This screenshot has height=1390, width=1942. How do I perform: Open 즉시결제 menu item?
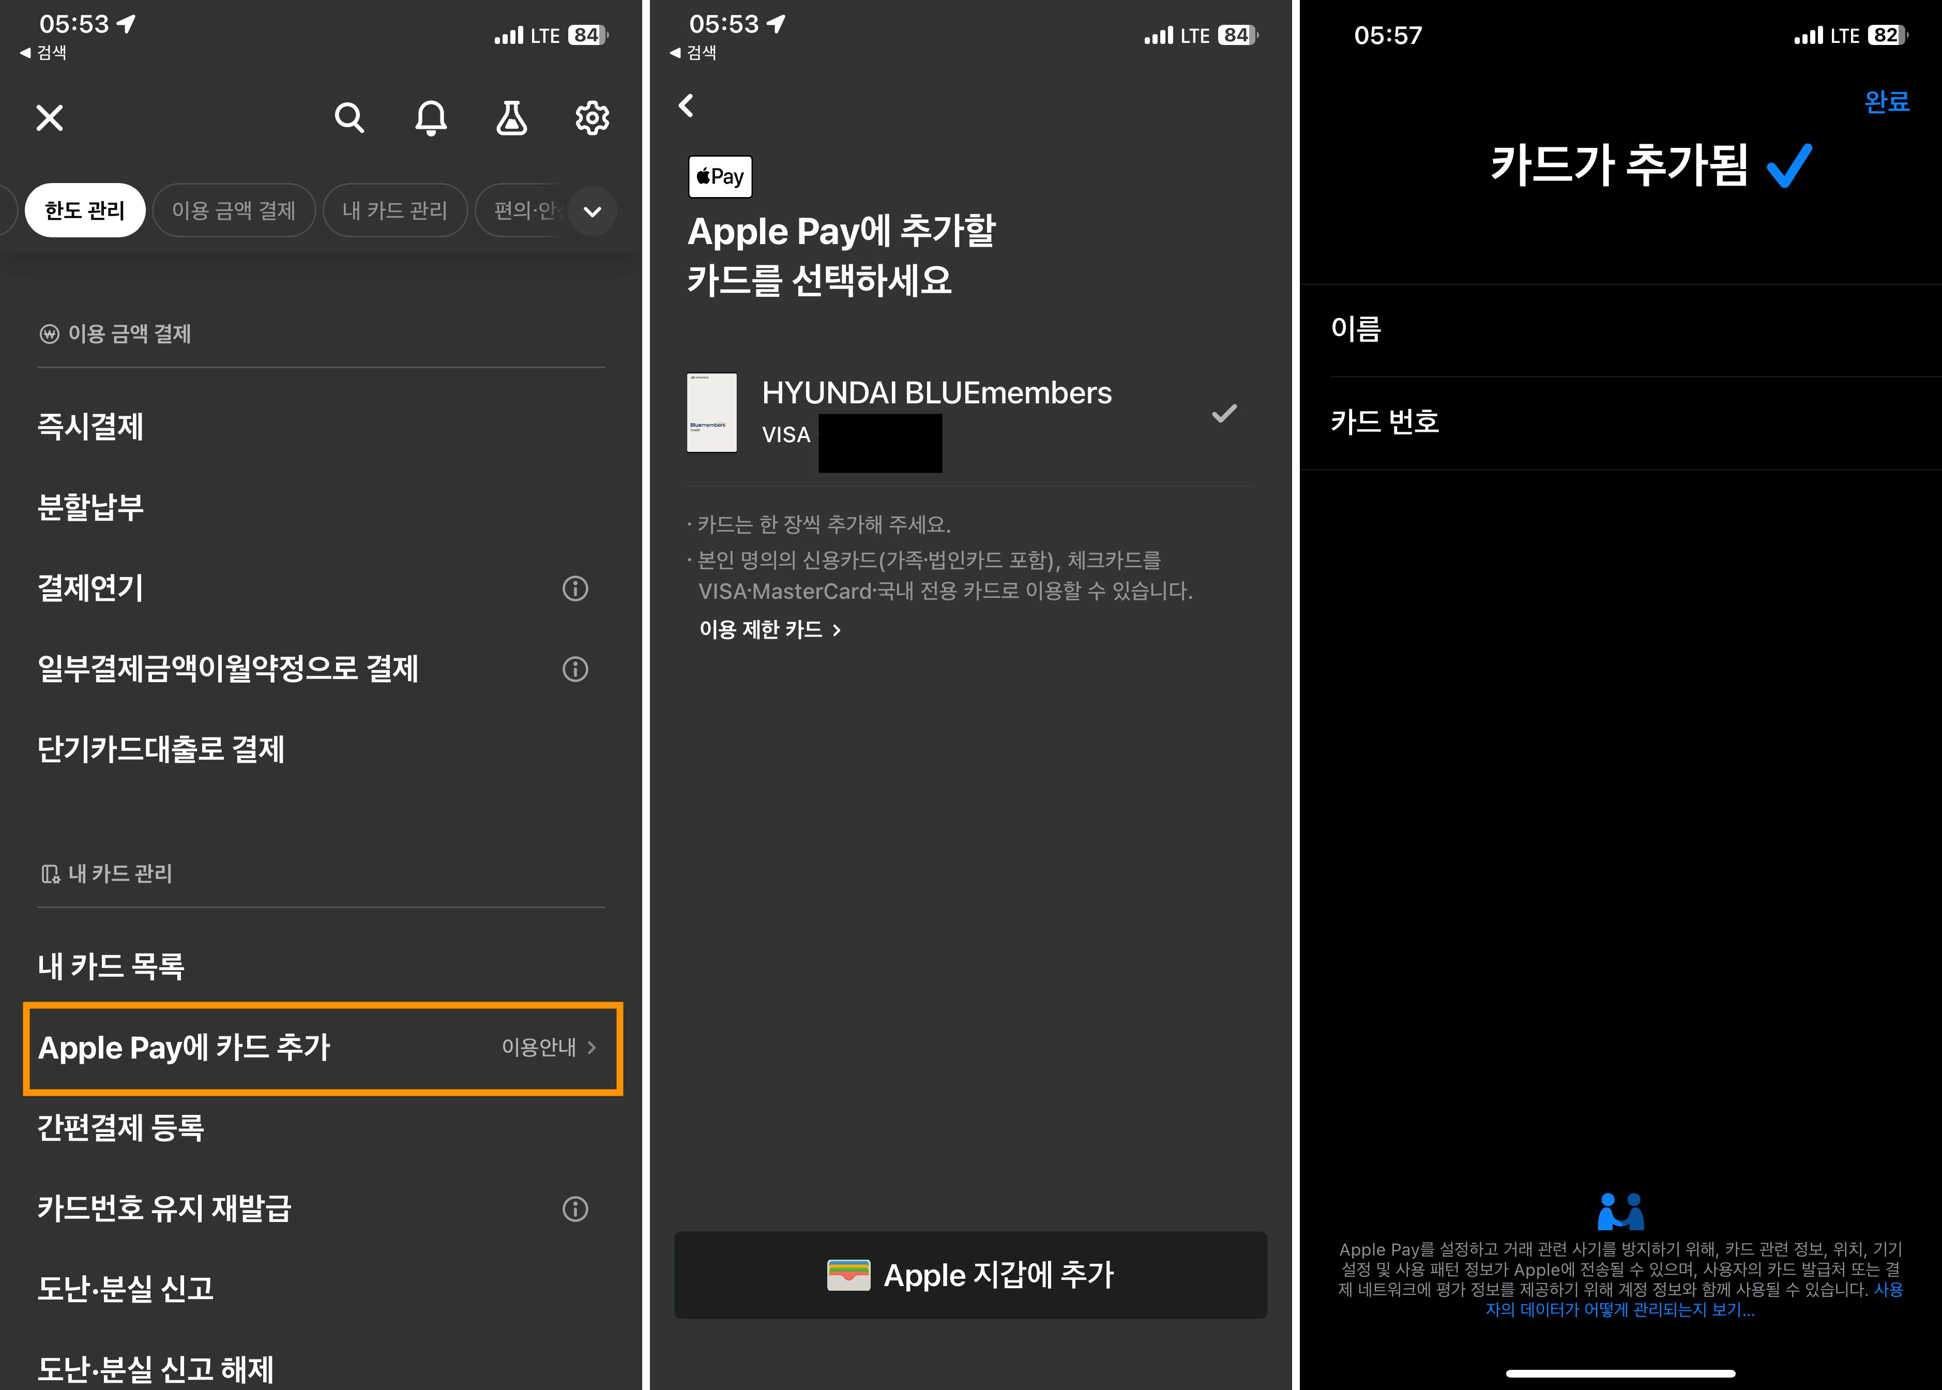click(x=90, y=426)
